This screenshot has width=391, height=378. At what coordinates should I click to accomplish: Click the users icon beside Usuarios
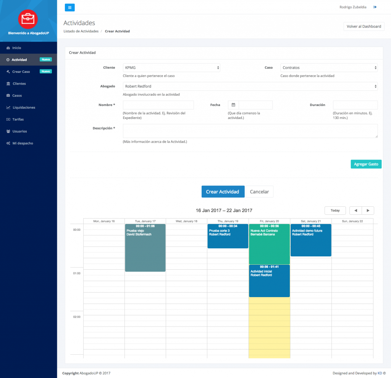(x=8, y=131)
